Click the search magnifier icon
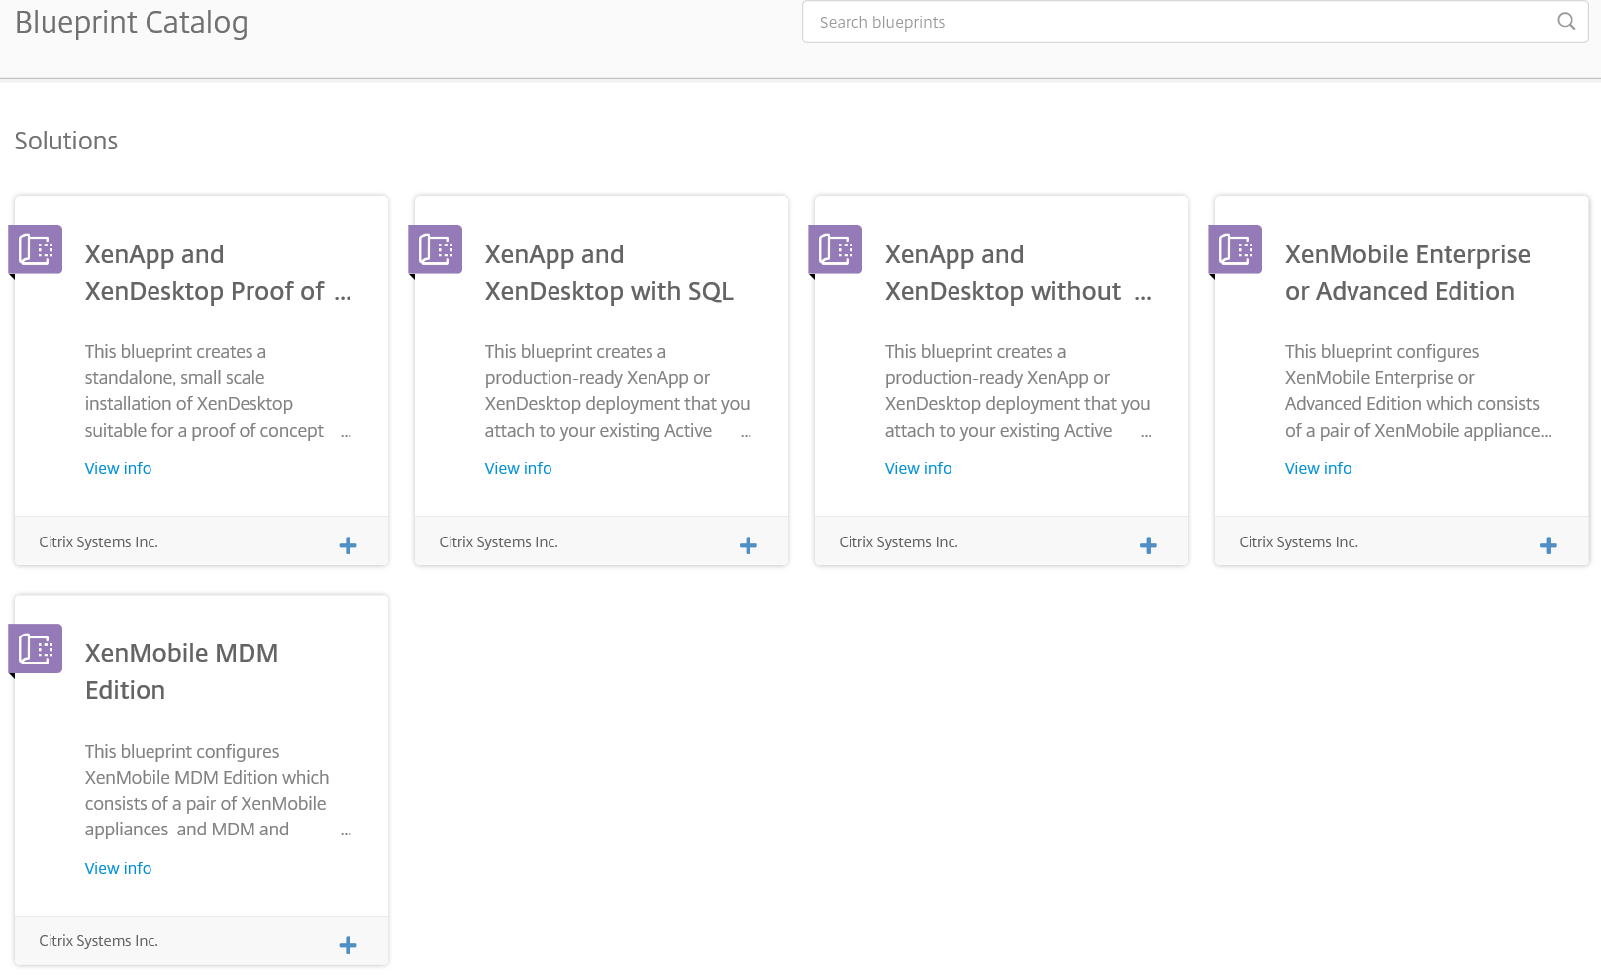This screenshot has height=979, width=1601. click(1565, 22)
